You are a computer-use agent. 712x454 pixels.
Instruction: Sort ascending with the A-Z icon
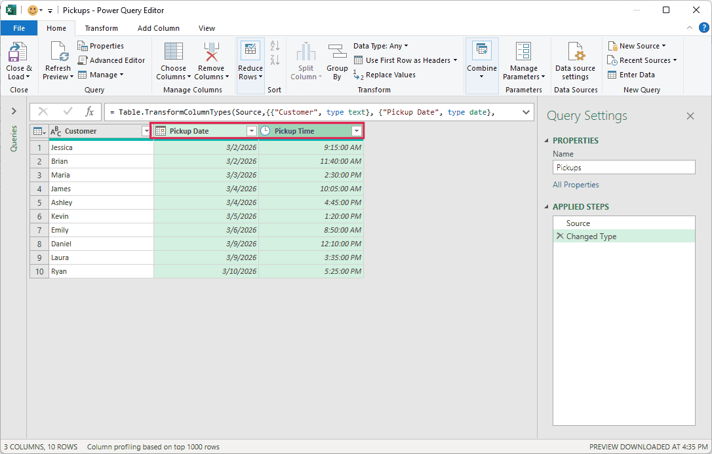[275, 45]
